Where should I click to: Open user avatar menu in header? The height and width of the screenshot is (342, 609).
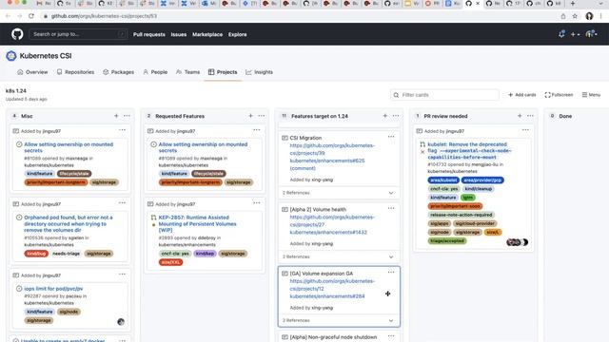coord(591,34)
